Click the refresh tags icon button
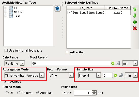Image resolution: width=139 pixels, height=97 pixels. coord(57,8)
